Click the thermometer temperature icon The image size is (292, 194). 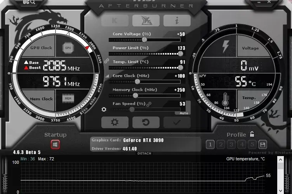click(225, 99)
